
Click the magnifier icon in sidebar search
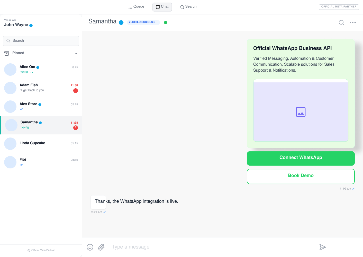[x=8, y=41]
